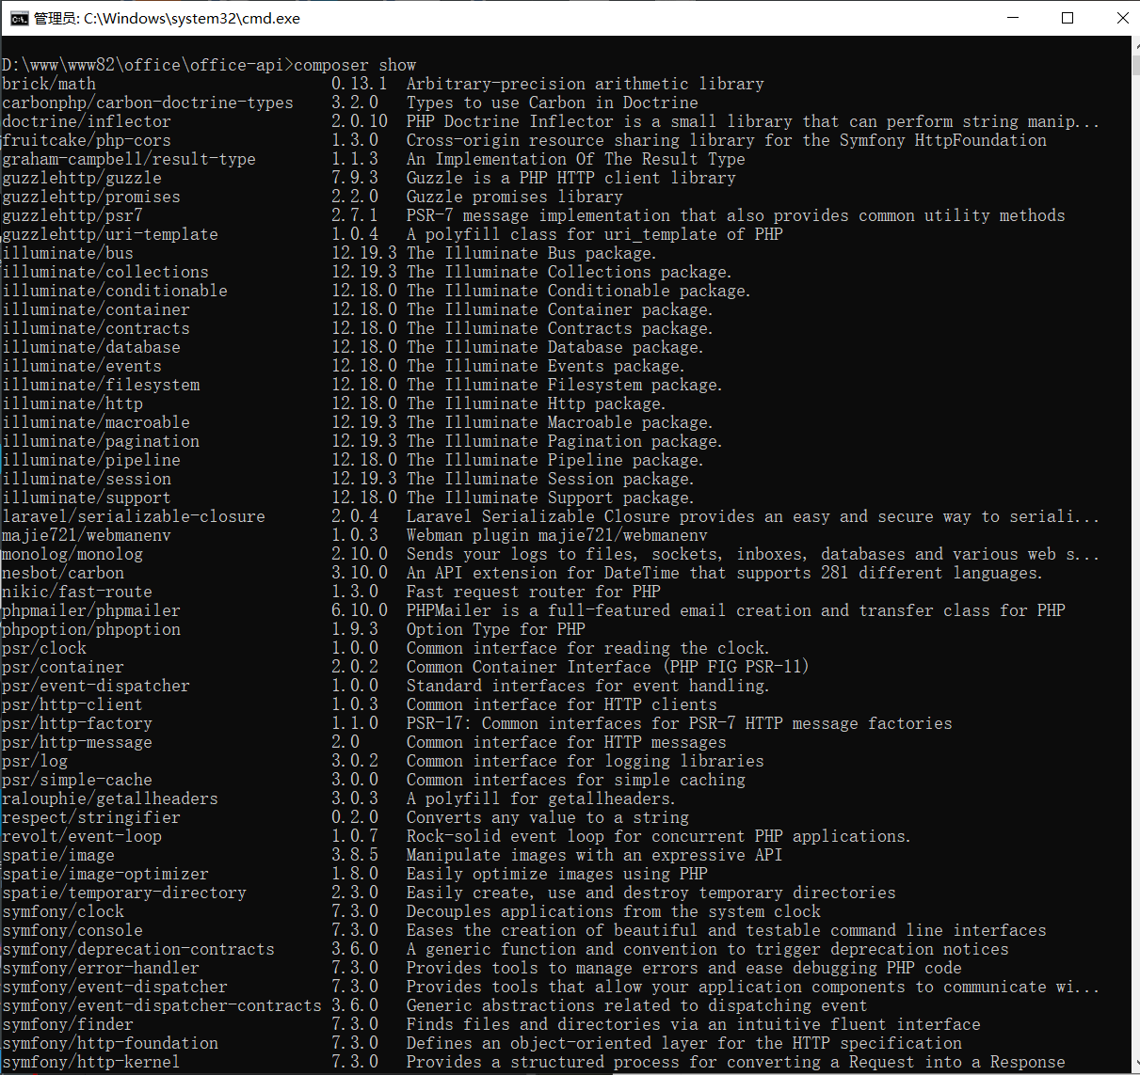The width and height of the screenshot is (1140, 1075).
Task: Select guzzlehttp/promises package name
Action: [x=91, y=197]
